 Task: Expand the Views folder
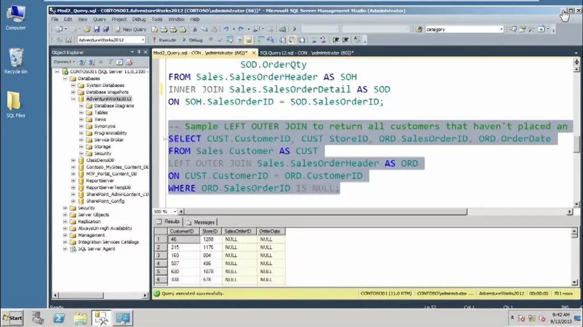(x=81, y=119)
